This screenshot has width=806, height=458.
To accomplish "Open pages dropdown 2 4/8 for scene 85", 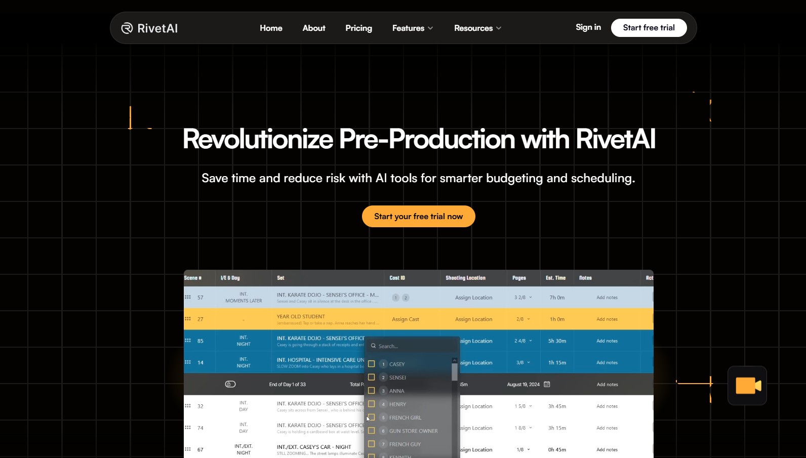I will (x=523, y=341).
